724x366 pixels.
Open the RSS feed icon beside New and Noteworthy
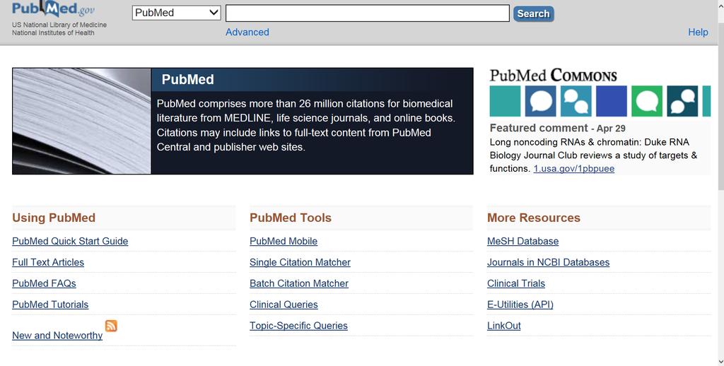coord(111,326)
